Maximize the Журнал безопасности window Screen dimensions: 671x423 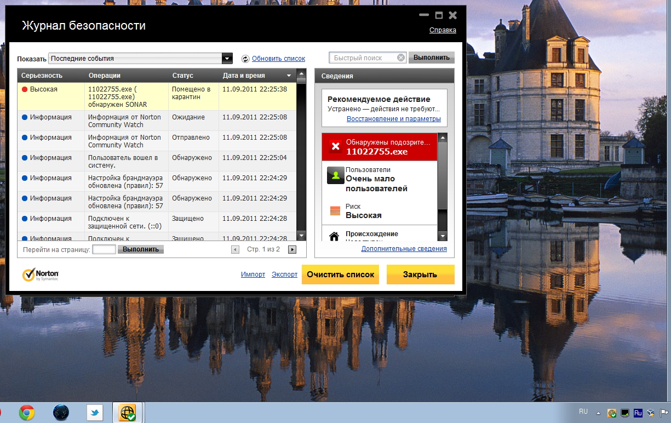pos(439,15)
